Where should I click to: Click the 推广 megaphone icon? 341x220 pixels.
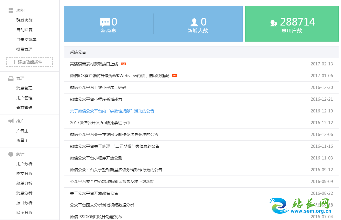point(11,121)
